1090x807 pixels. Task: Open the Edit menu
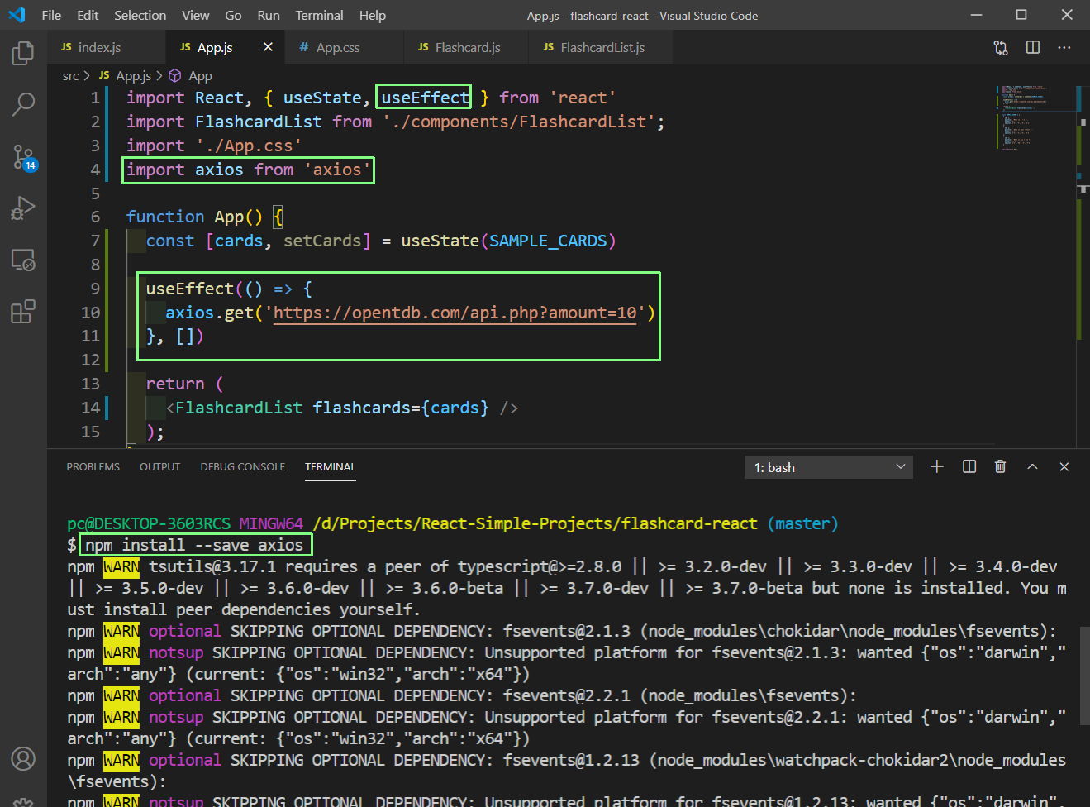88,15
